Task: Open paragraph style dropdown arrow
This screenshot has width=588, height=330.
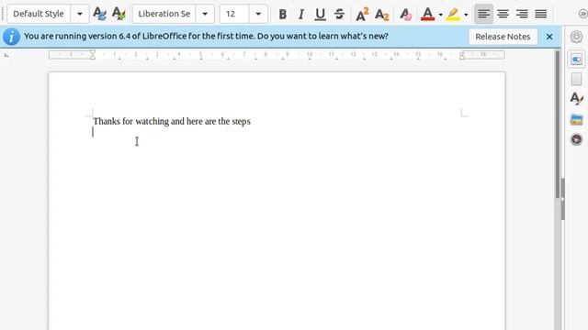Action: (80, 14)
